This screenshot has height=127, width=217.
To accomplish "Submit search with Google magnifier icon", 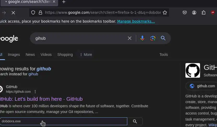I will click(163, 38).
